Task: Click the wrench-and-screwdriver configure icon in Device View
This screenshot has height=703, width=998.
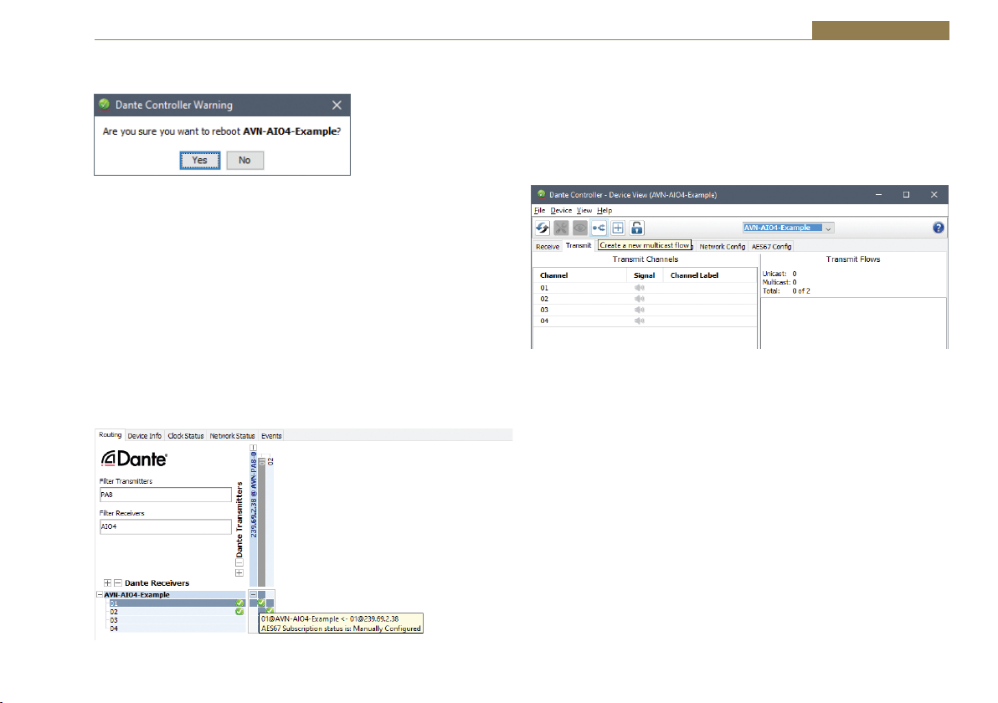Action: [561, 228]
